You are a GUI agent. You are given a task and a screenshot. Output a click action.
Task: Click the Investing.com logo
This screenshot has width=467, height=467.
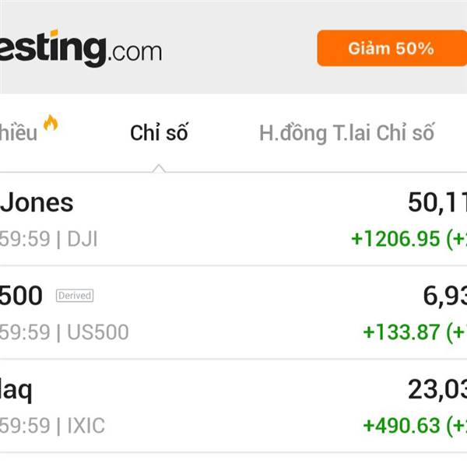[x=78, y=49]
